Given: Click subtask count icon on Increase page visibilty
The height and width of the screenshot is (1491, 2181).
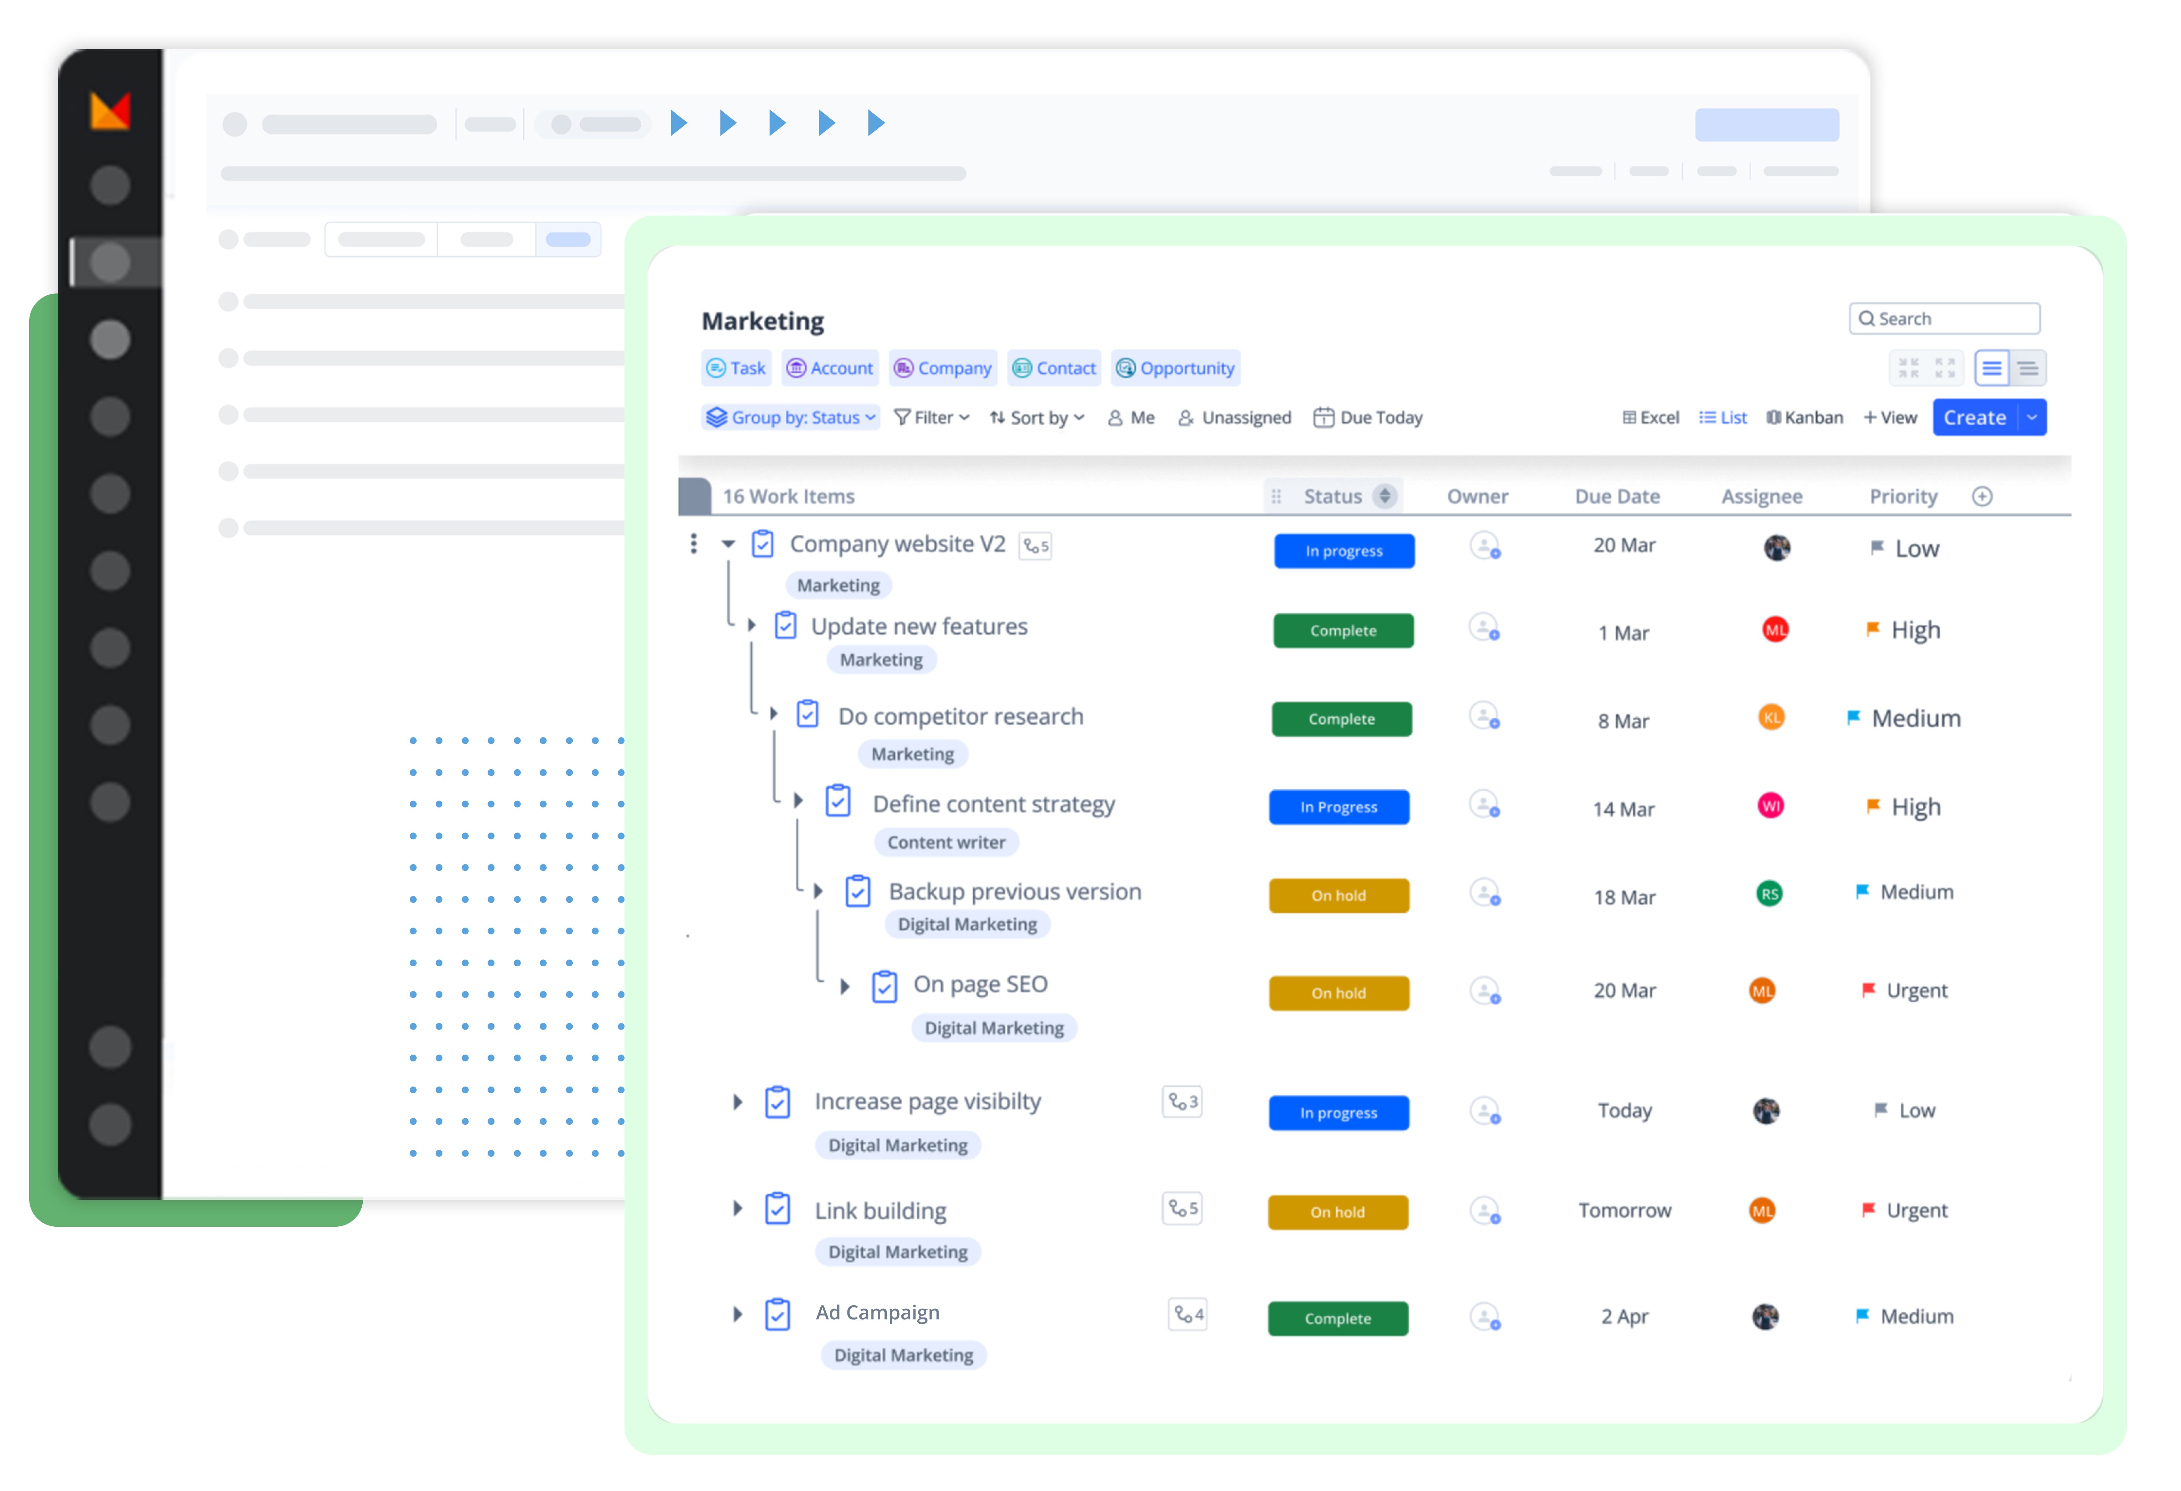Looking at the screenshot, I should [x=1182, y=1102].
